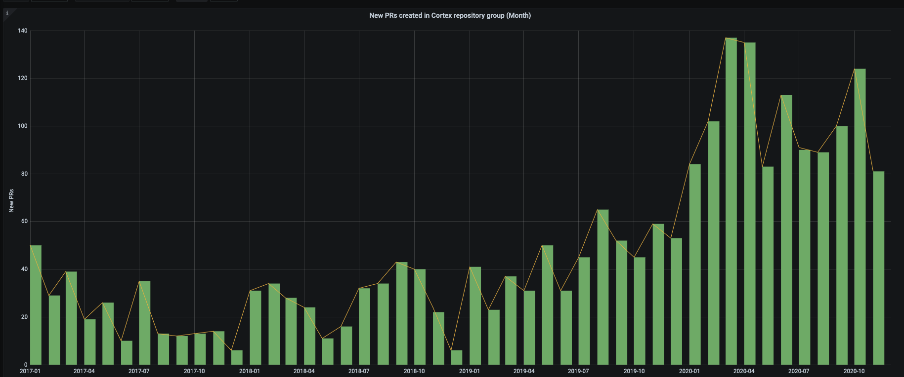Click the bar at 2017-07 tick
This screenshot has width=904, height=377.
tap(145, 323)
